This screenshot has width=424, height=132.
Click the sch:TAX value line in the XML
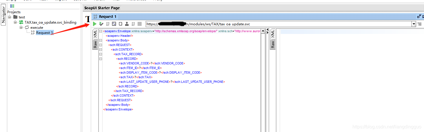[x=136, y=77]
